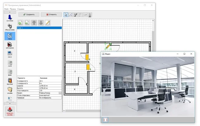Select the text T tool
Image resolution: width=200 pixels, height=126 pixels.
coord(75,14)
